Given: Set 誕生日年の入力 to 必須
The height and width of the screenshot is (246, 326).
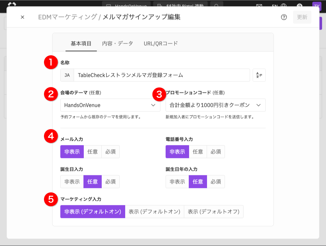Looking at the screenshot, I should tap(215, 181).
